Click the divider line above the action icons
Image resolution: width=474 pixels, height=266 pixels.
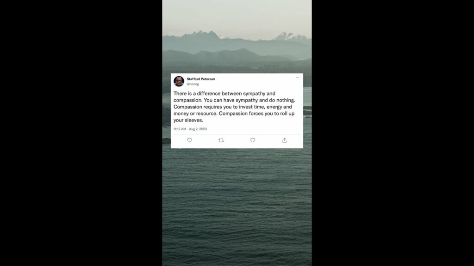tap(237, 134)
